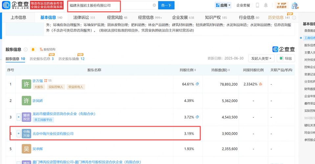Select the 股东信息 10 sub-tab
The height and width of the screenshot is (164, 315).
pos(15,59)
